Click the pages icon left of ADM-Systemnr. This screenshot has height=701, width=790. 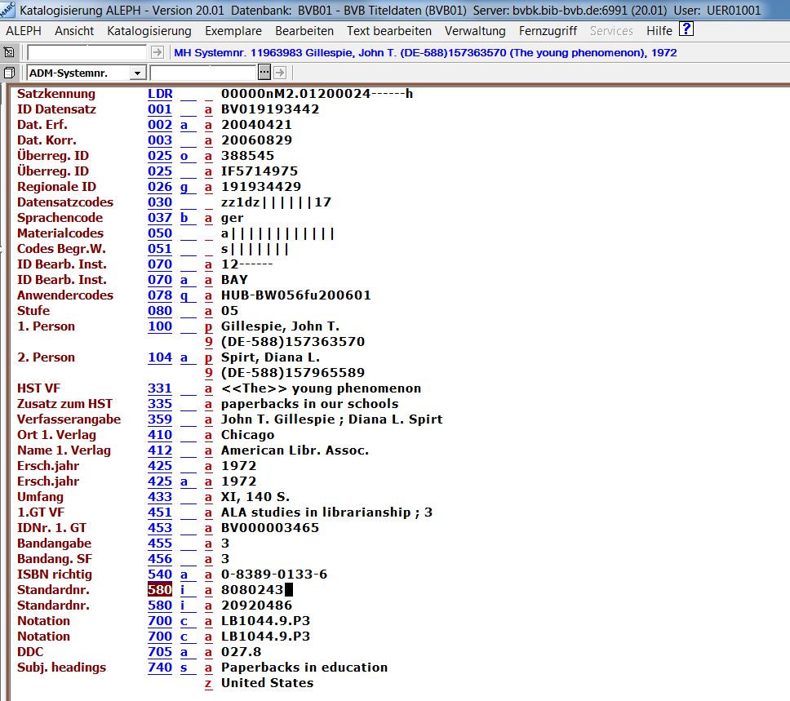[x=9, y=73]
